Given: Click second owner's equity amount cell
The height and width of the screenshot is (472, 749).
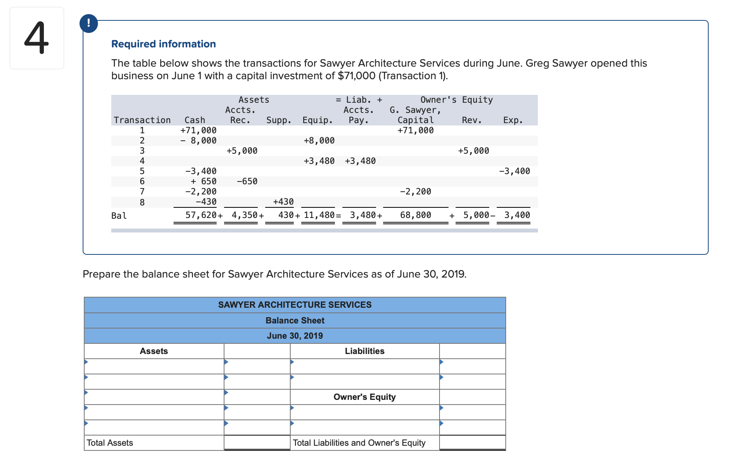Looking at the screenshot, I should [472, 428].
